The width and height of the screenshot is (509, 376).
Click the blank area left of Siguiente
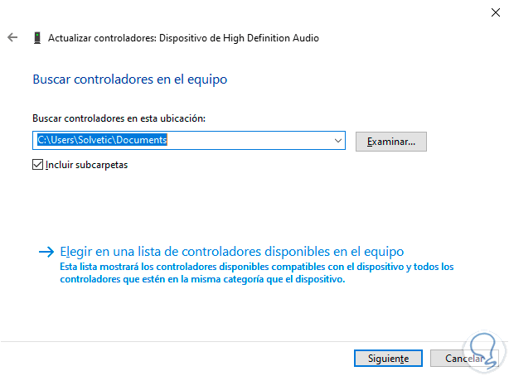[x=207, y=358]
